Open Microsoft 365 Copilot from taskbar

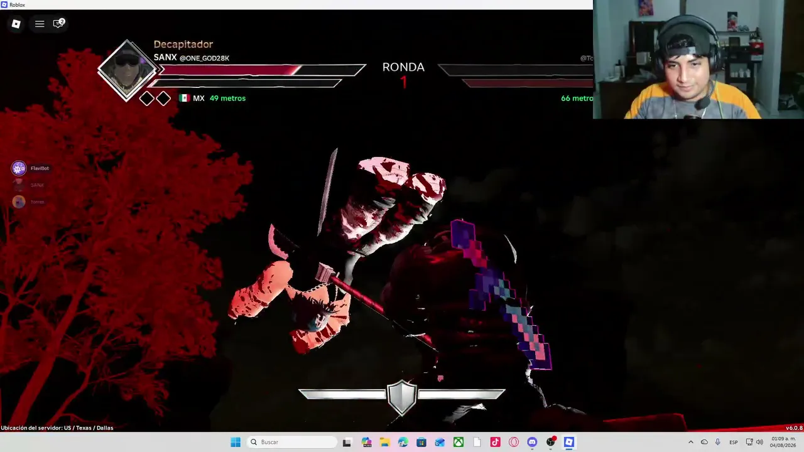[367, 442]
